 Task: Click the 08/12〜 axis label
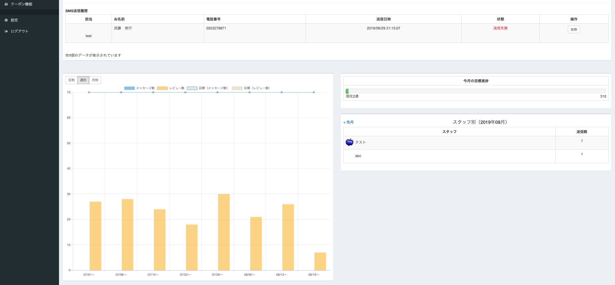(x=282, y=275)
